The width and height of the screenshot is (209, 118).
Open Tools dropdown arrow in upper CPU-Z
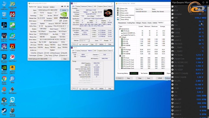(96, 44)
